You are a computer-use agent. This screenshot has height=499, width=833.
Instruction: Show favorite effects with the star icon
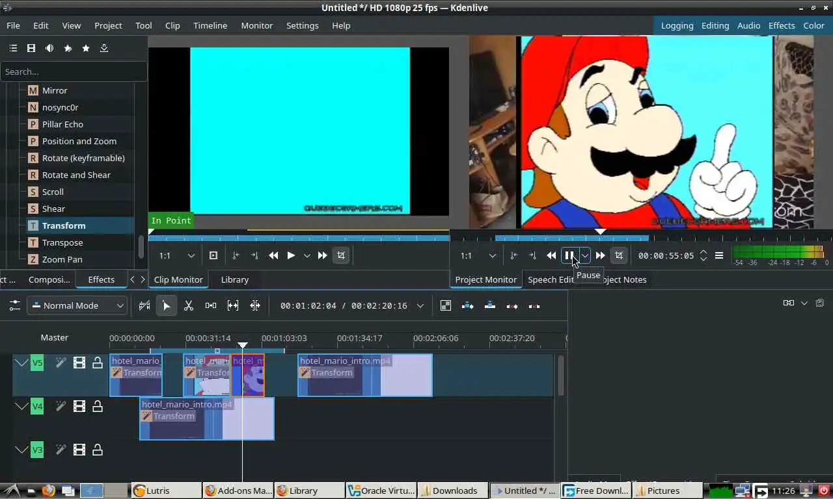click(x=86, y=48)
